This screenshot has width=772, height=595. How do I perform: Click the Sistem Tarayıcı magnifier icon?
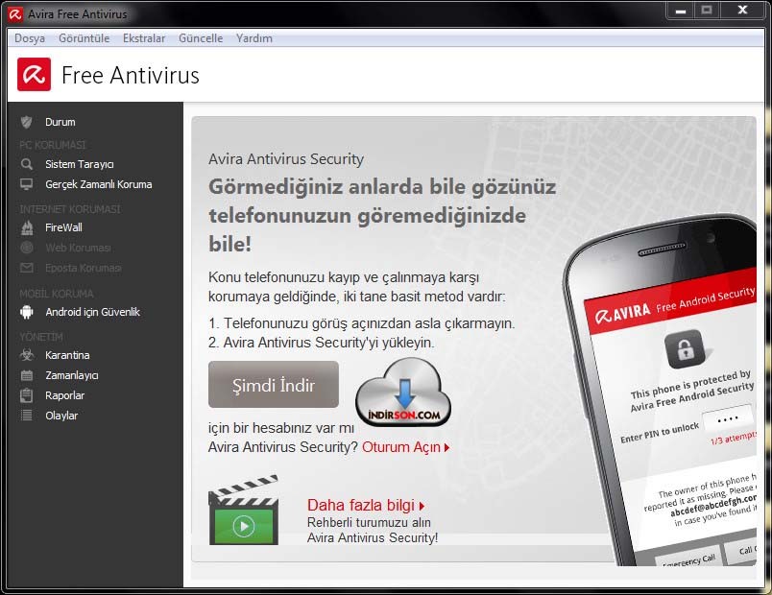(27, 164)
